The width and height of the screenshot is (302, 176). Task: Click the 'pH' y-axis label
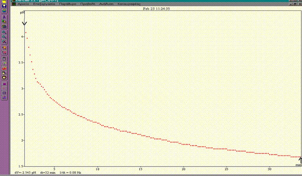(x=22, y=13)
